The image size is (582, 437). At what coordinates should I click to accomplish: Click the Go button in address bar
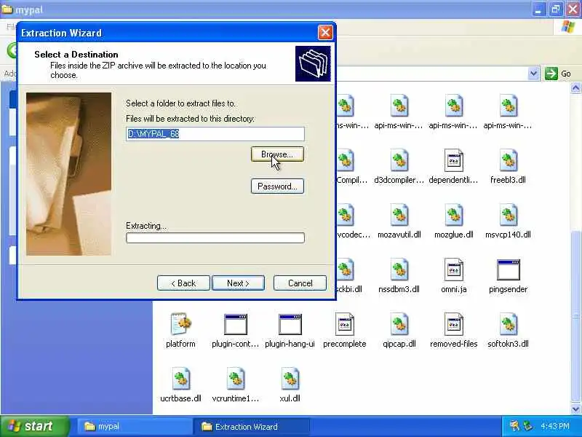click(x=558, y=74)
